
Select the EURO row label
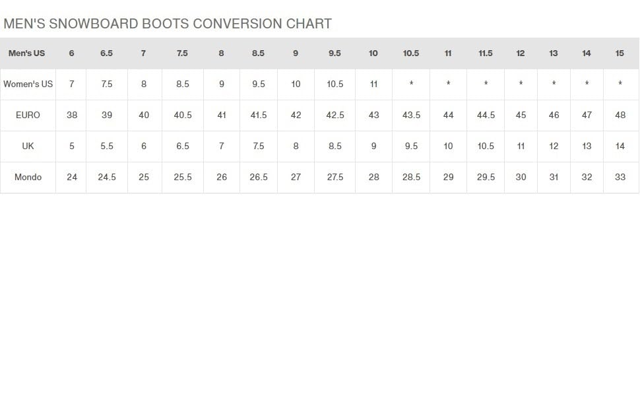click(28, 115)
